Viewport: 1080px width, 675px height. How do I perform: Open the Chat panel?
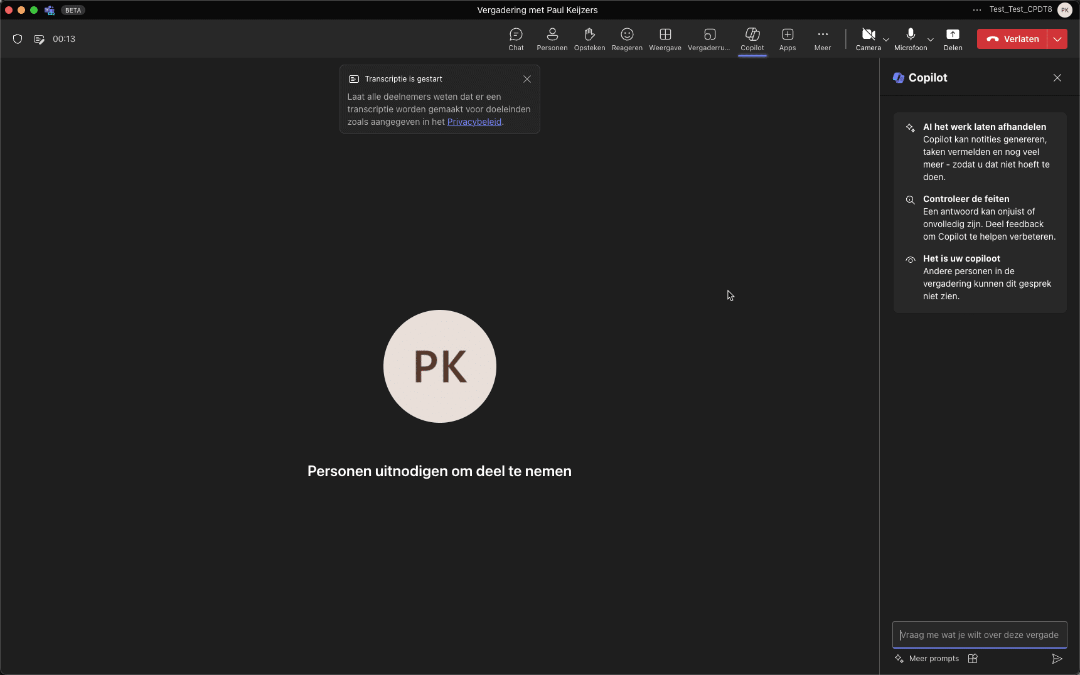coord(515,39)
